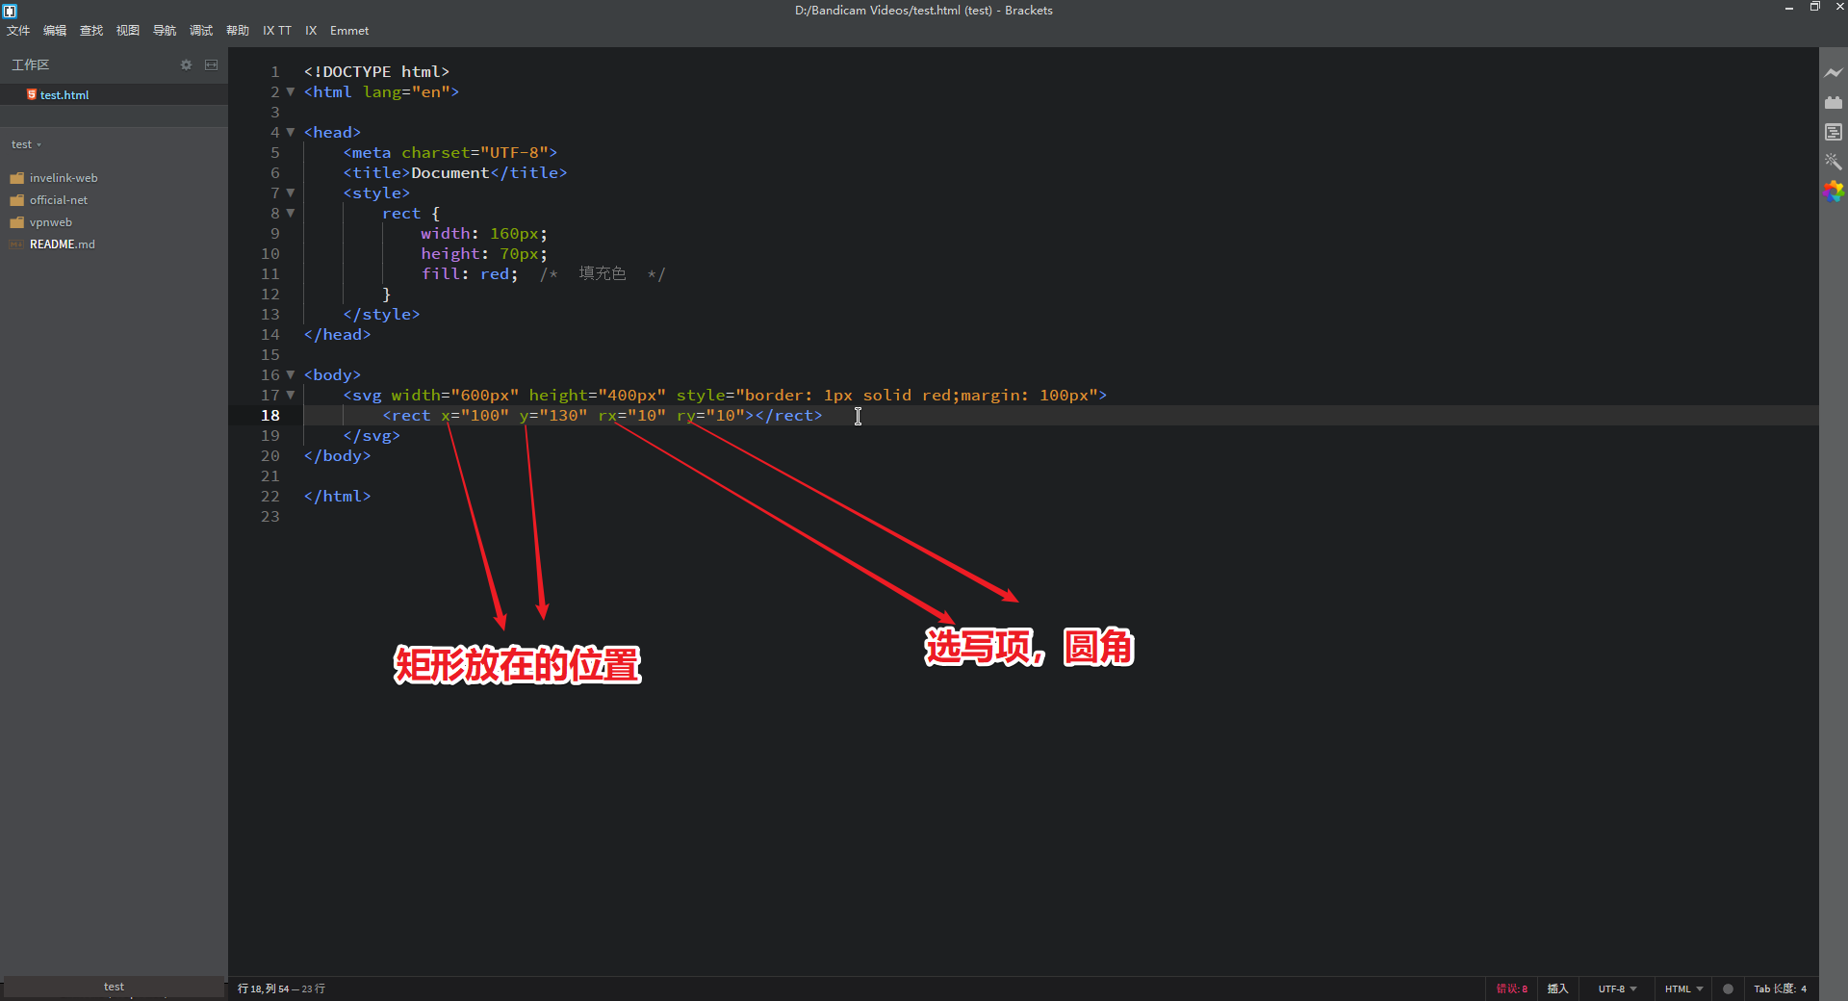This screenshot has width=1848, height=1001.
Task: Click the cursor position 行 18, 列 54 status
Action: pyautogui.click(x=264, y=988)
